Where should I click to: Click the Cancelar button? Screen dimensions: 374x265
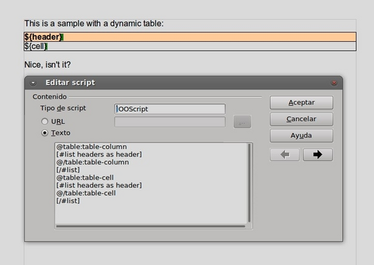point(302,119)
